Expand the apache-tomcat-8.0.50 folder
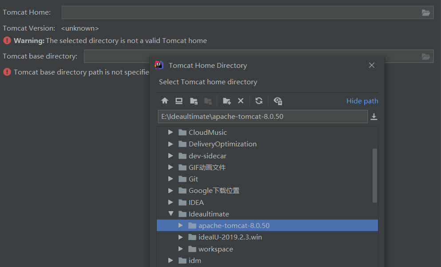 pos(181,225)
